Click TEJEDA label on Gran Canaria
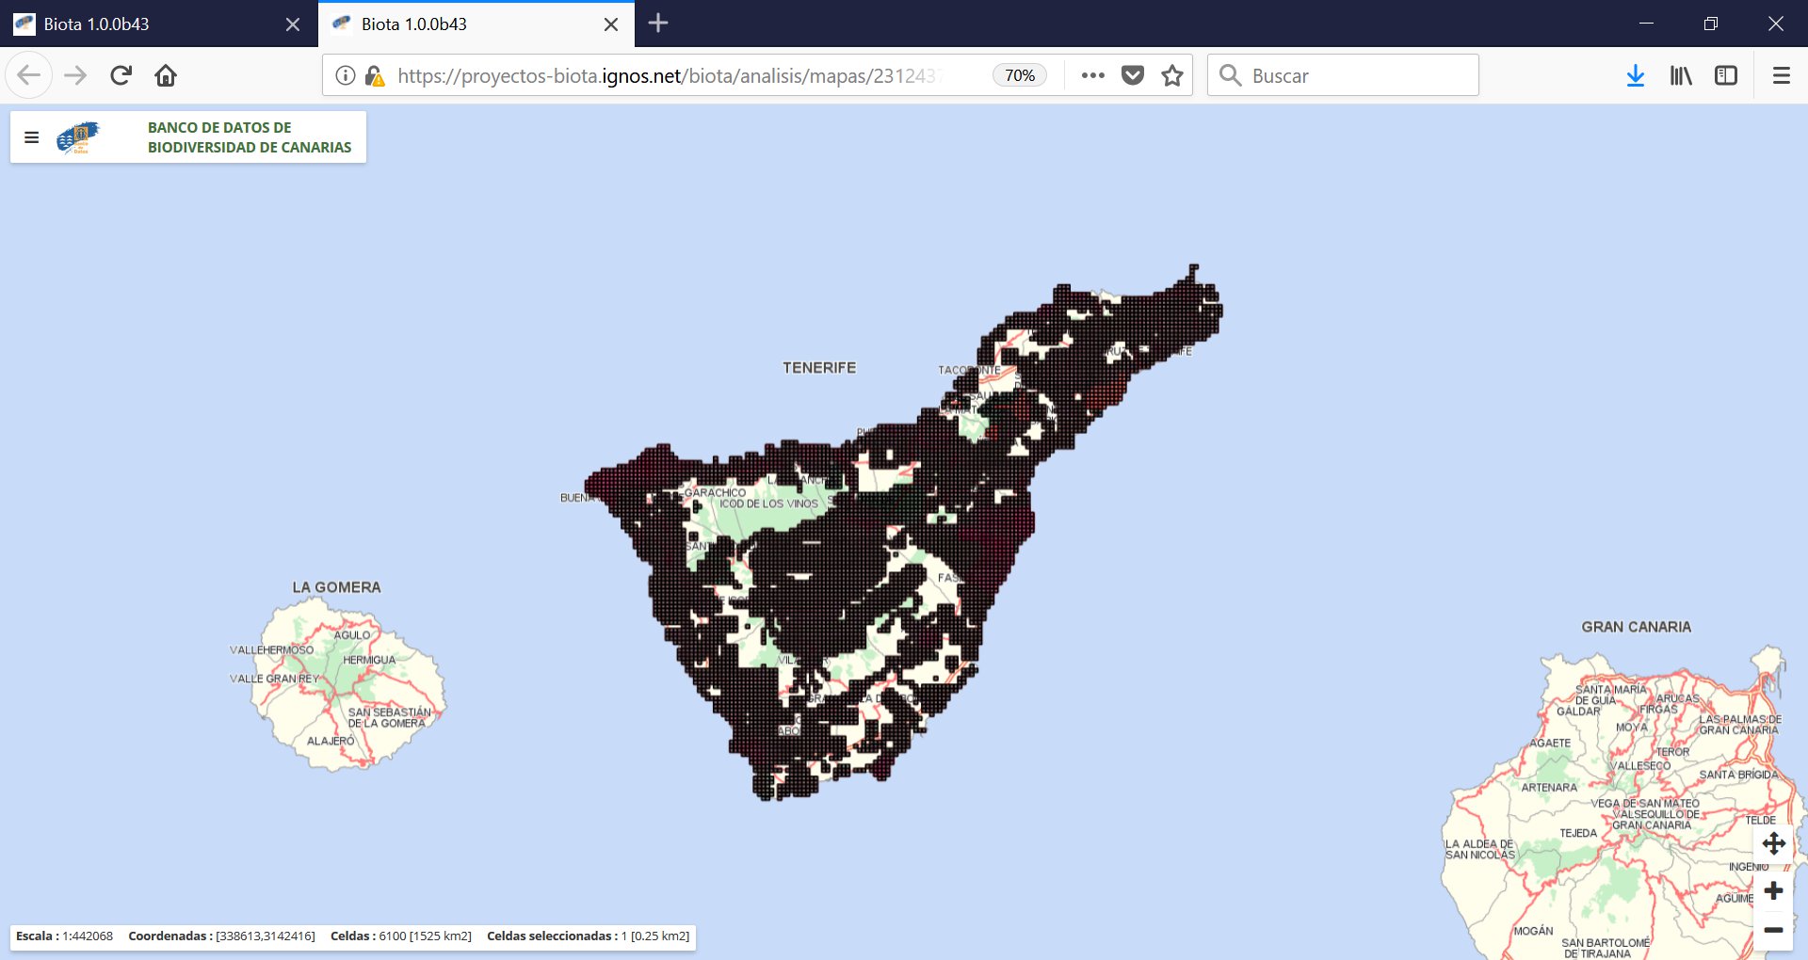The width and height of the screenshot is (1808, 960). point(1578,833)
